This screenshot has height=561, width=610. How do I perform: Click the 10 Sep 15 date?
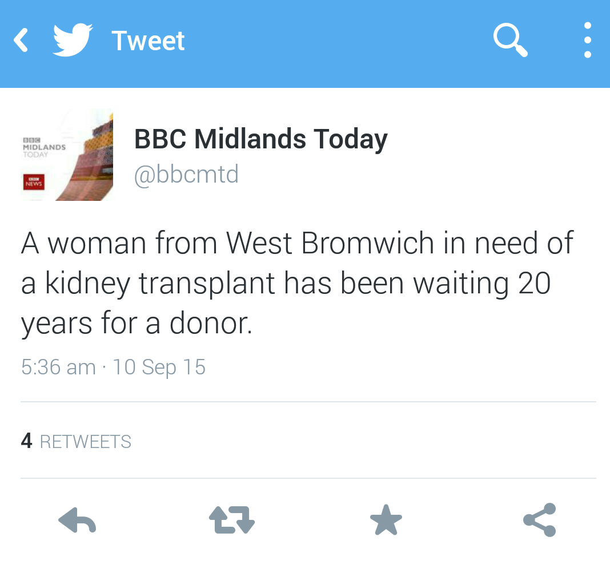coord(159,366)
